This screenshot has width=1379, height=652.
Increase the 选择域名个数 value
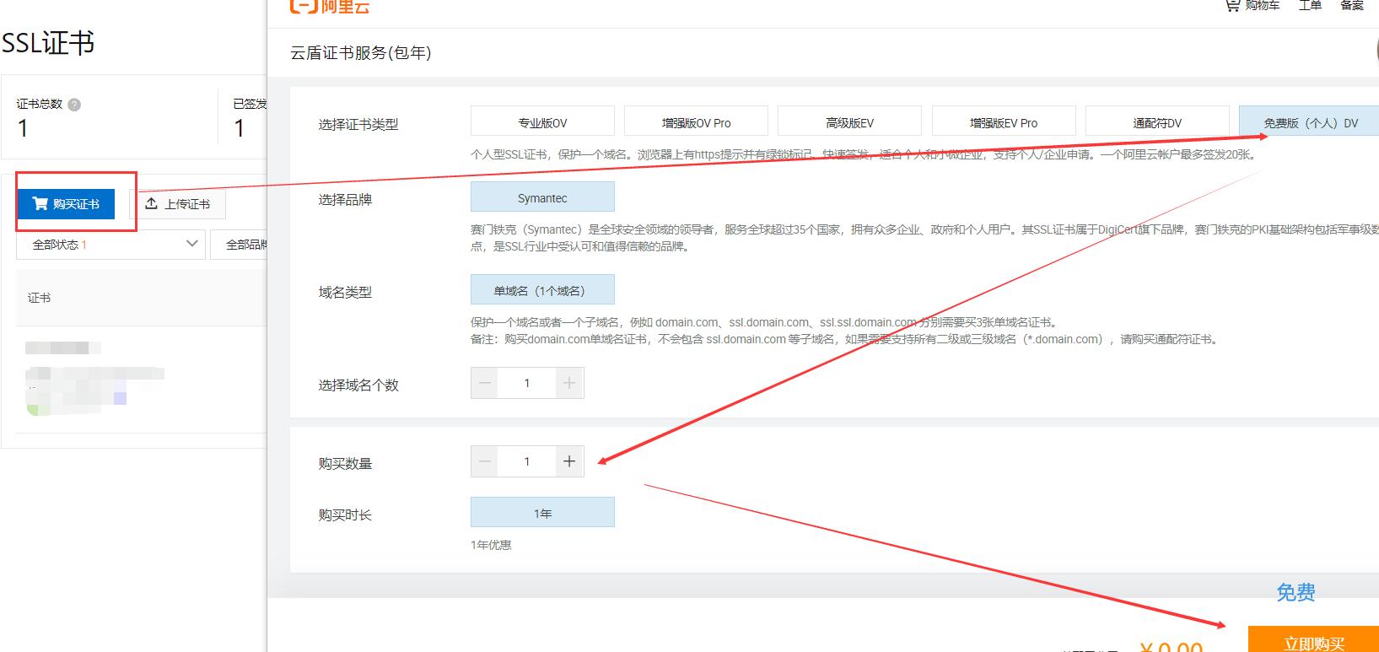[x=569, y=383]
